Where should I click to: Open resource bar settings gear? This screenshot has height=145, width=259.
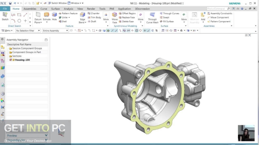coord(2,39)
